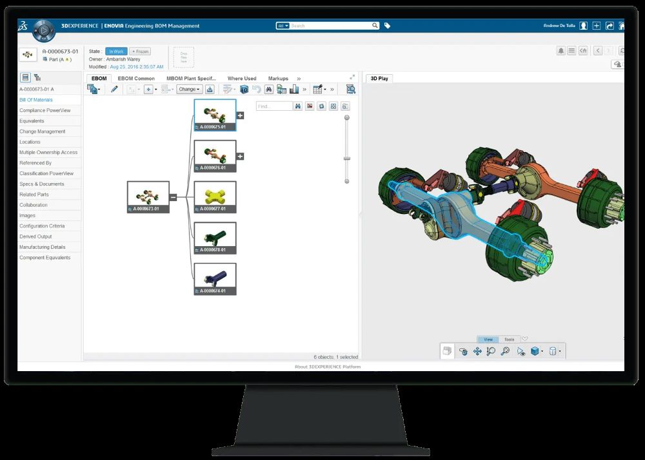Open the list menu icon beside bell
The height and width of the screenshot is (460, 645).
[571, 50]
